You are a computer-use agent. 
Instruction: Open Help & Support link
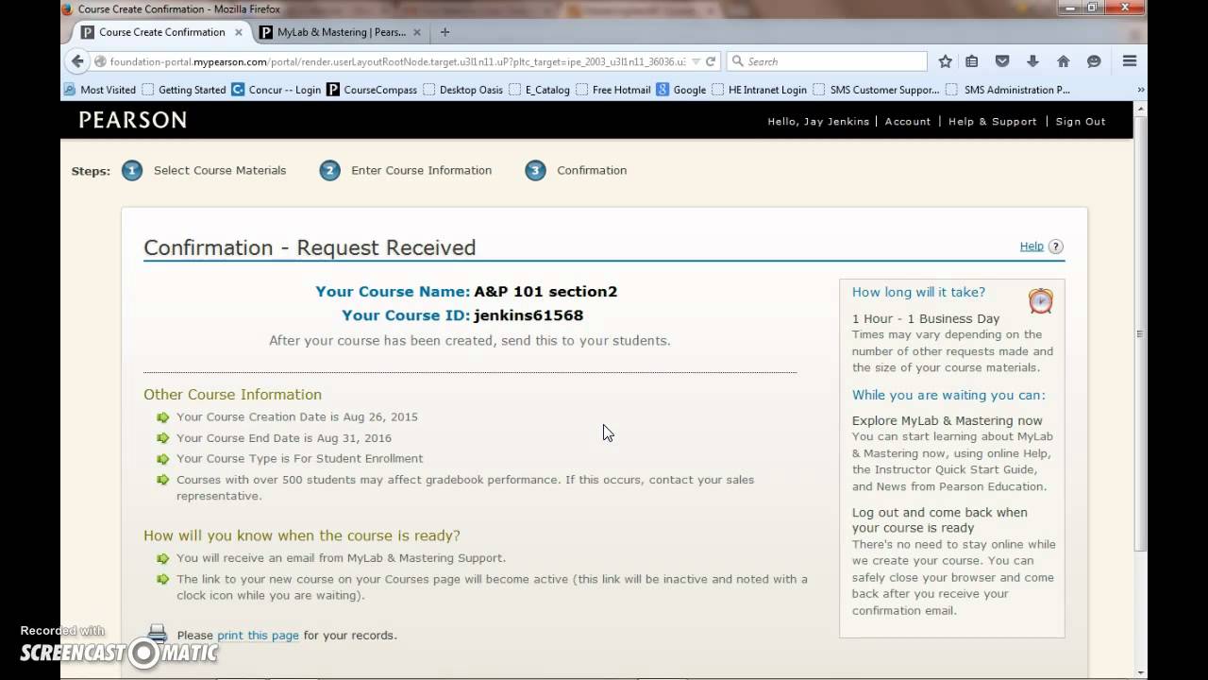click(993, 121)
